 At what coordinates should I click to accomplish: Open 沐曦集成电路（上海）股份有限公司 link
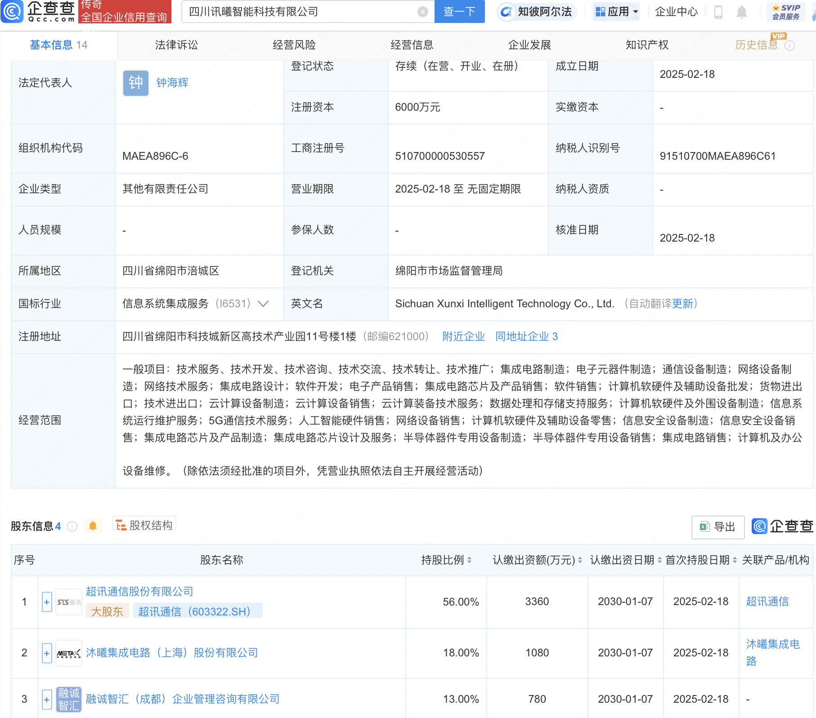pyautogui.click(x=172, y=653)
